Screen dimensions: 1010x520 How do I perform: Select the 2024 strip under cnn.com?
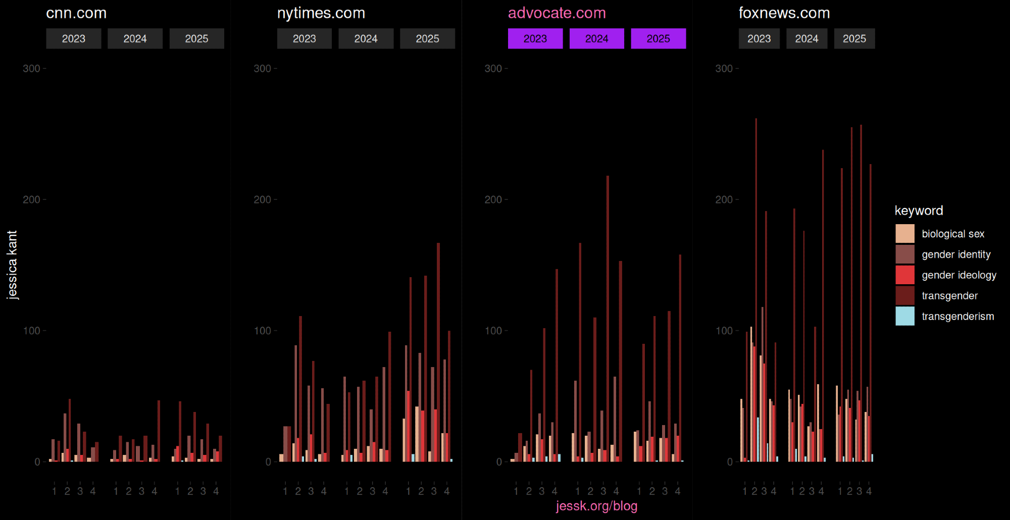pyautogui.click(x=135, y=39)
